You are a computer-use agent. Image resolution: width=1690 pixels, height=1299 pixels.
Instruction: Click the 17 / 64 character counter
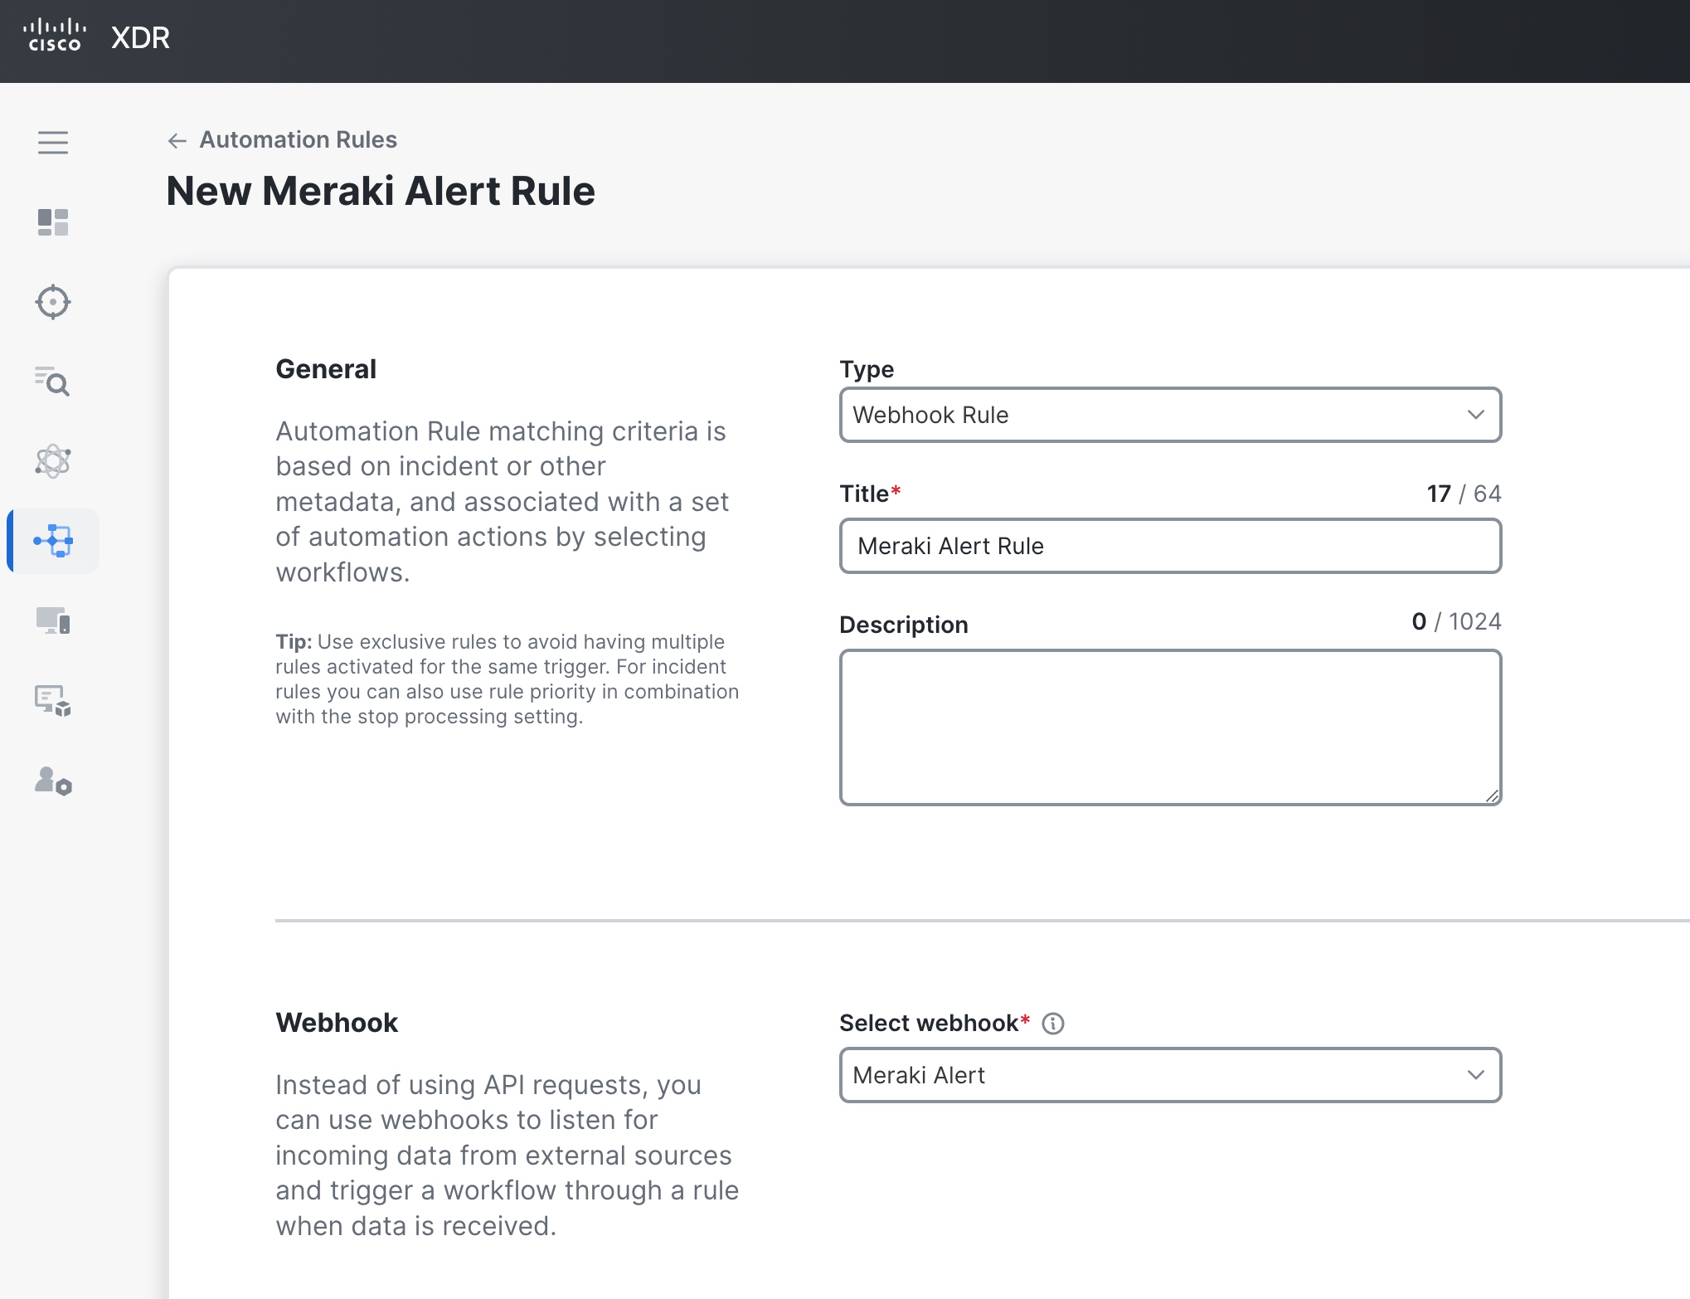(1464, 494)
